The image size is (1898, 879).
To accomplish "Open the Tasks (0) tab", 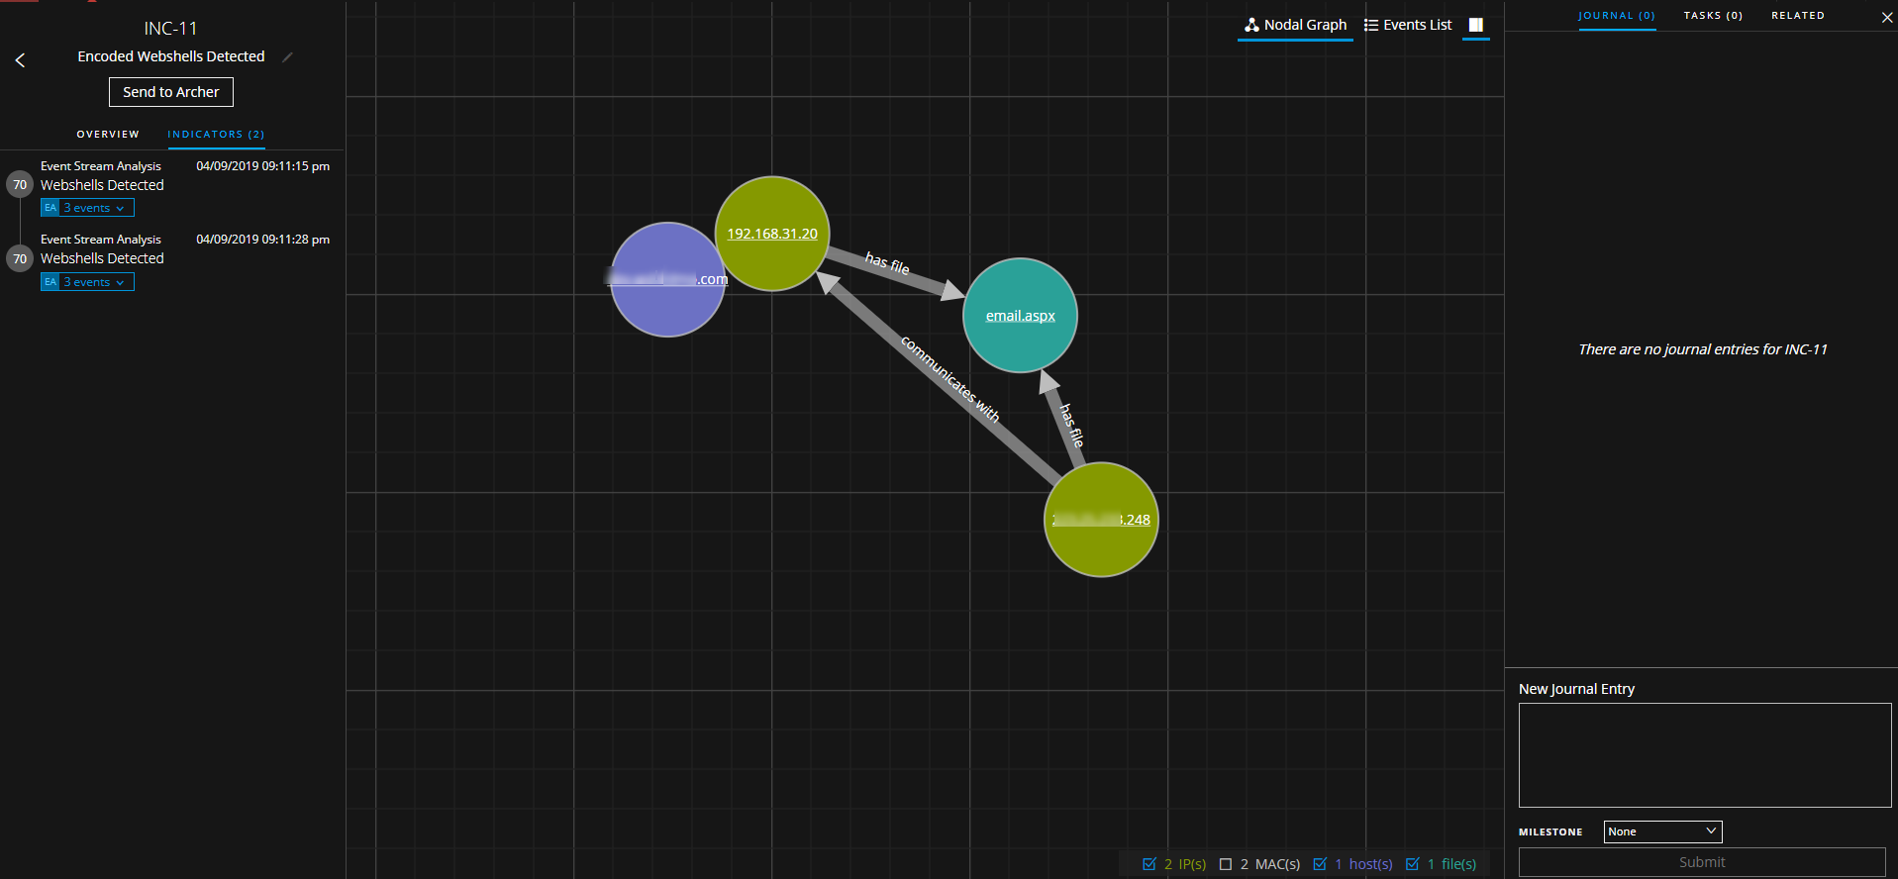I will click(1713, 16).
